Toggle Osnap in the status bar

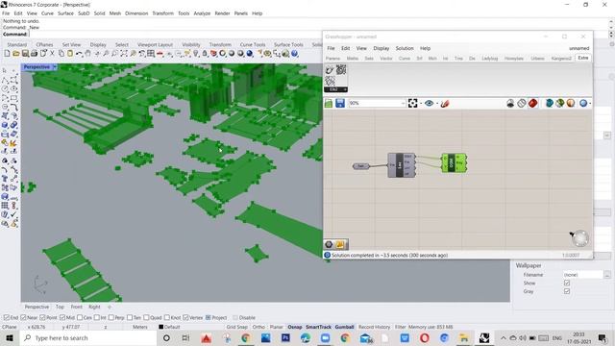click(295, 327)
